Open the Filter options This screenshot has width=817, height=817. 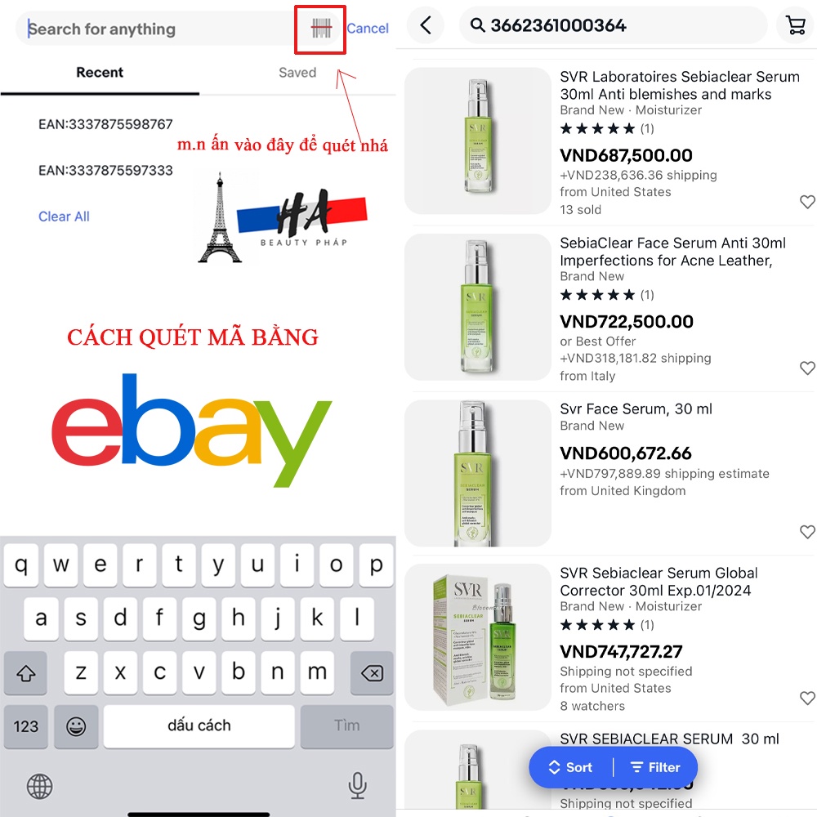[x=655, y=767]
